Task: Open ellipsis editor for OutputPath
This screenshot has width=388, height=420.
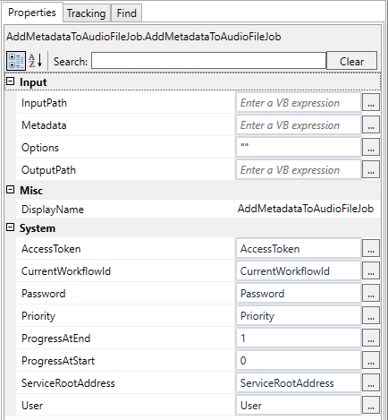Action: (x=371, y=169)
